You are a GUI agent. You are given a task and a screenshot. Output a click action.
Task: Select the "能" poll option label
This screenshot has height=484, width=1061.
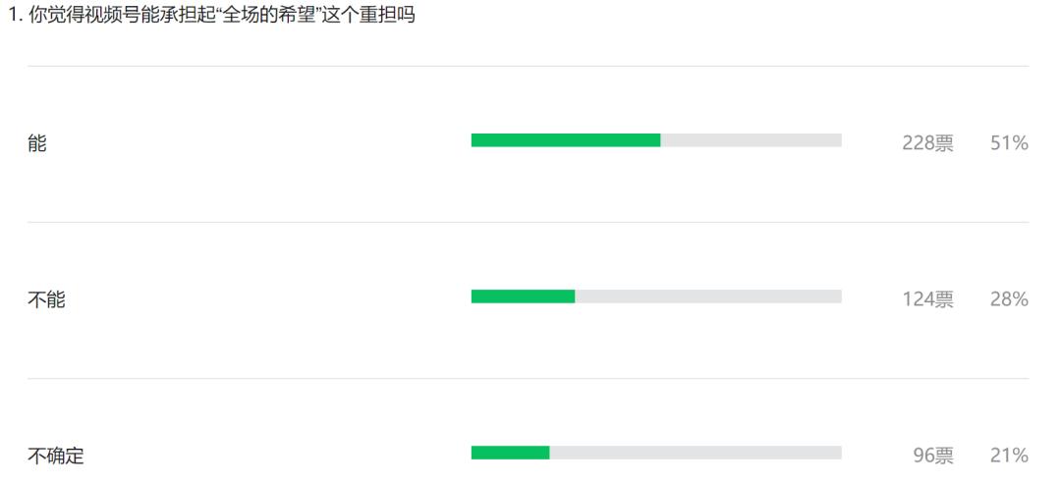tap(37, 143)
